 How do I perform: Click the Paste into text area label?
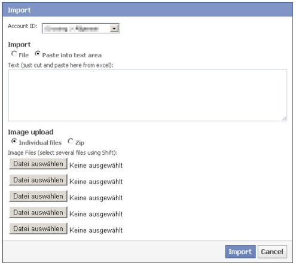(72, 55)
